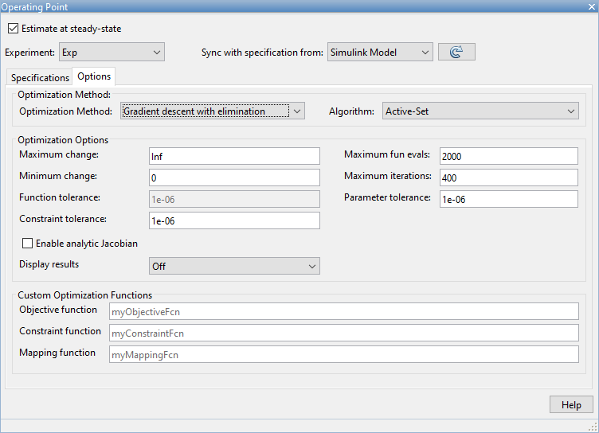This screenshot has height=433, width=599.
Task: Edit the Maximum iterations field
Action: click(507, 177)
